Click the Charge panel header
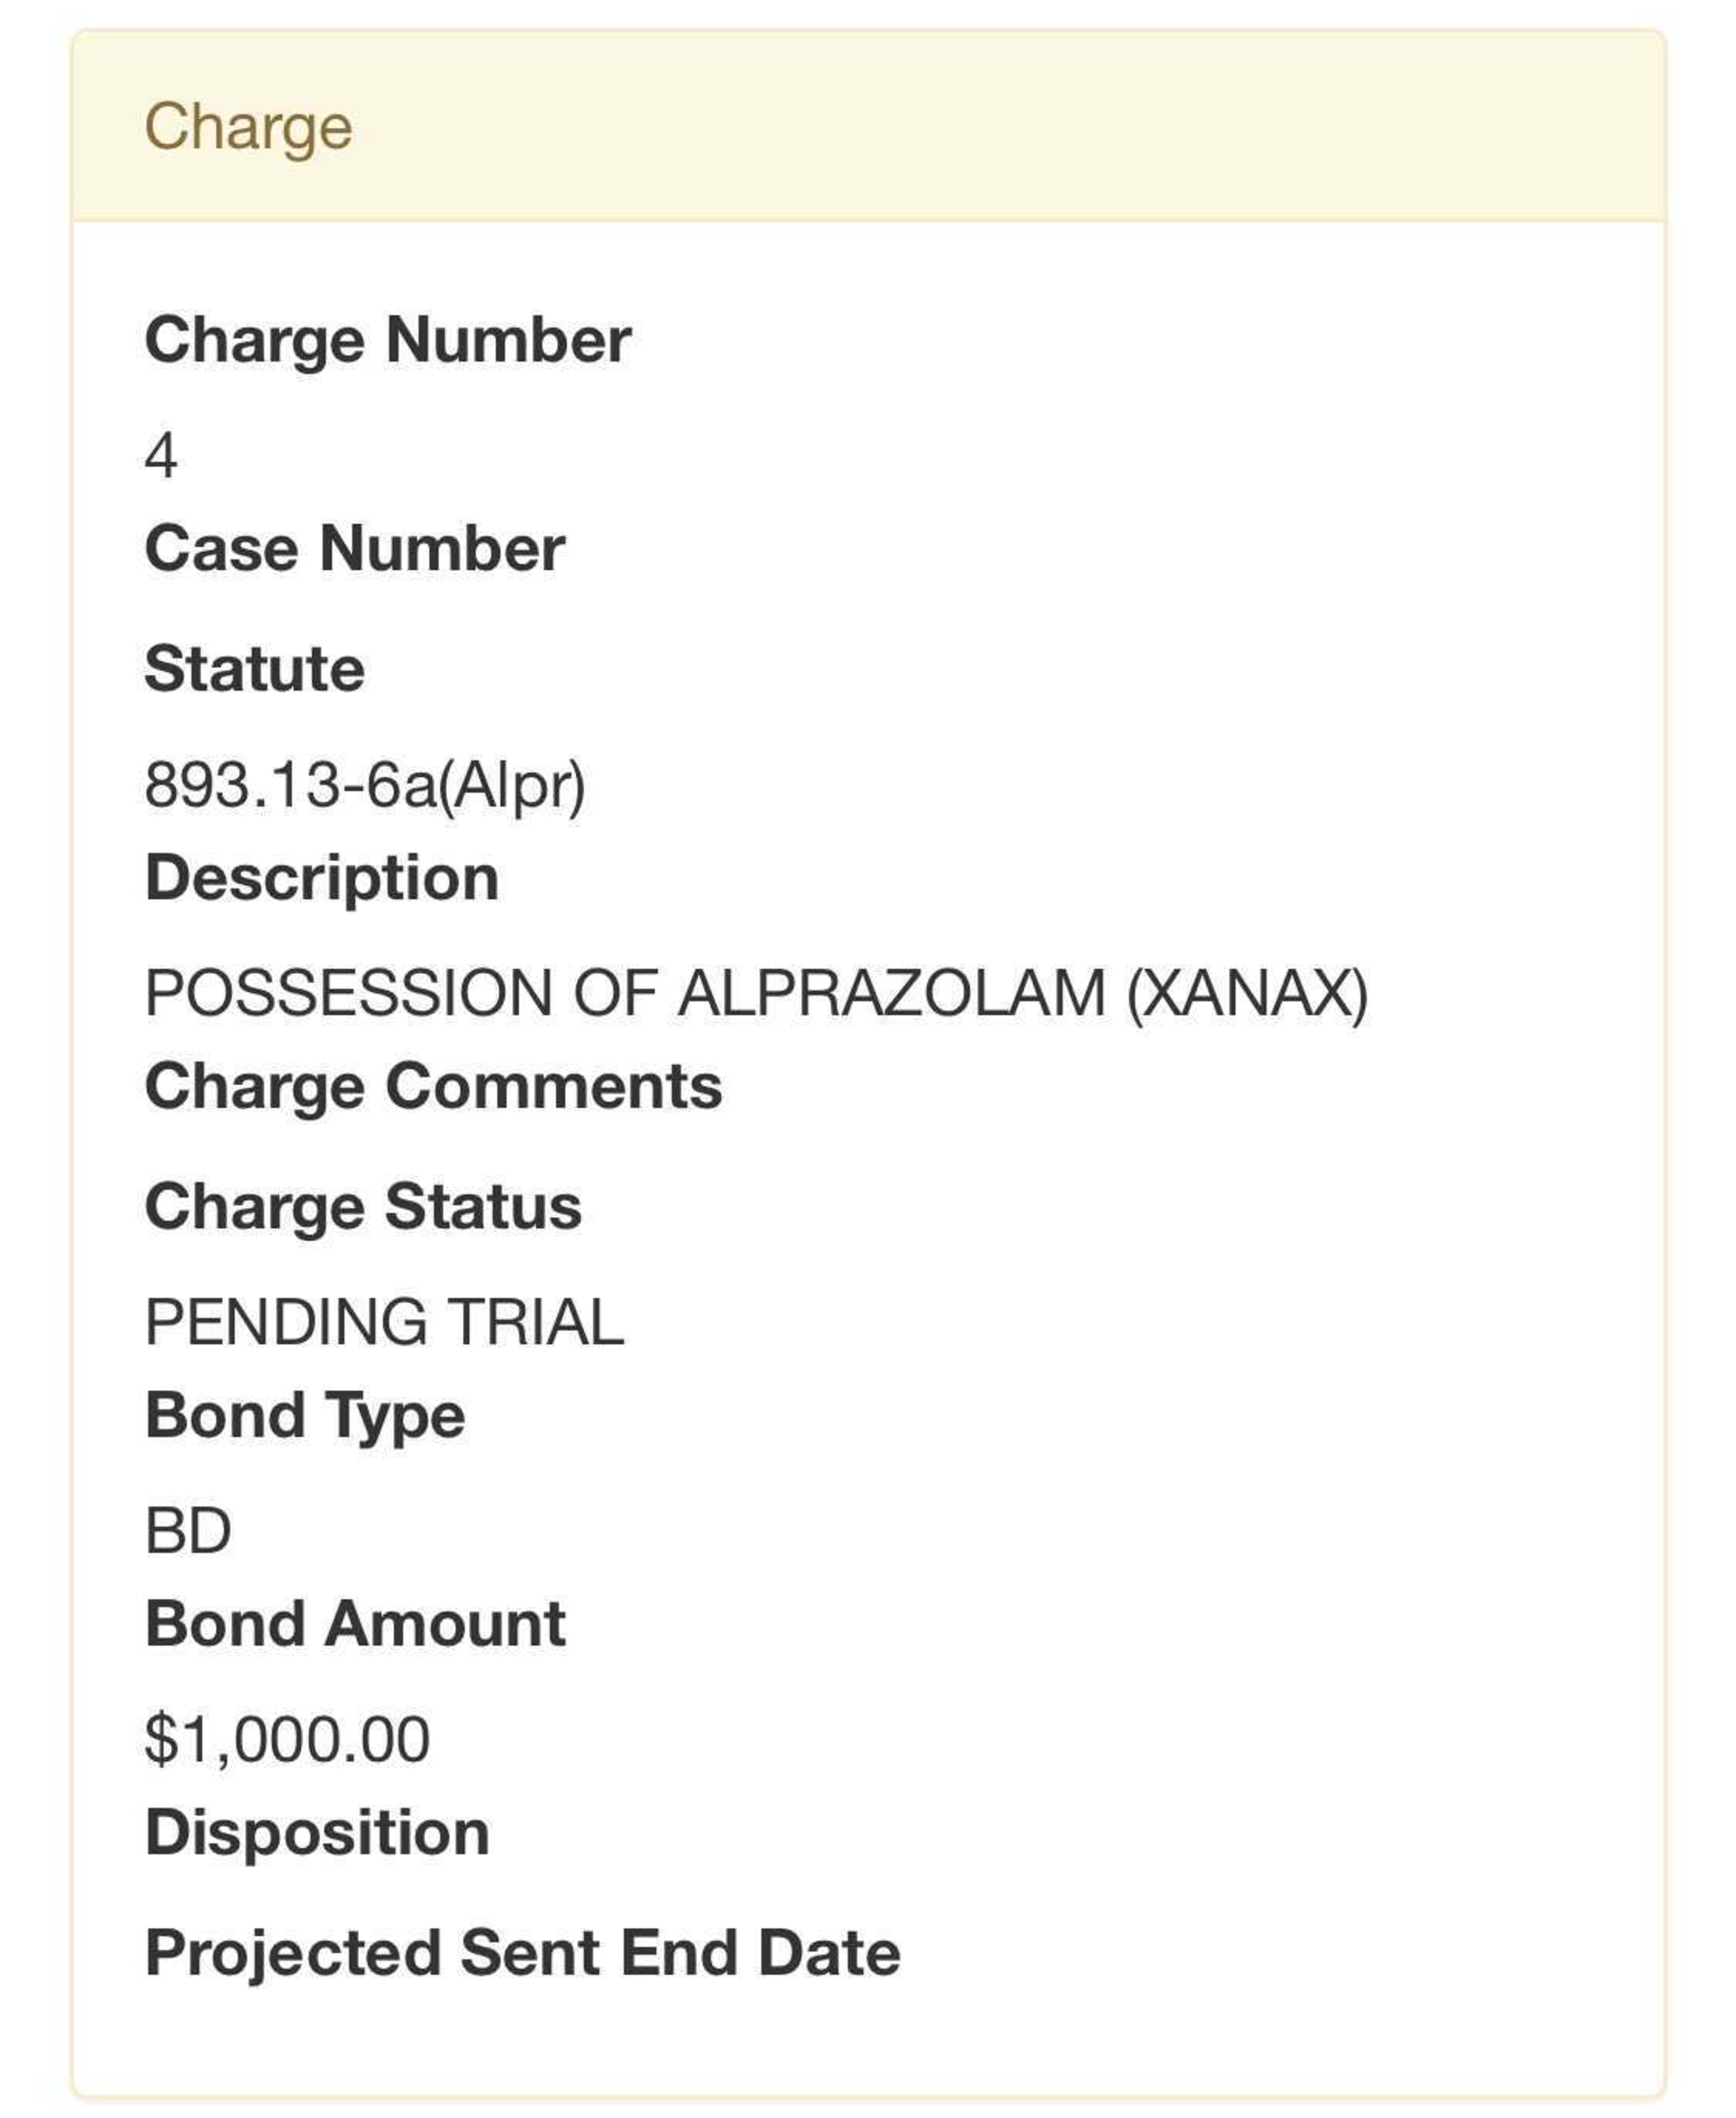Image resolution: width=1736 pixels, height=2118 pixels. [868, 126]
